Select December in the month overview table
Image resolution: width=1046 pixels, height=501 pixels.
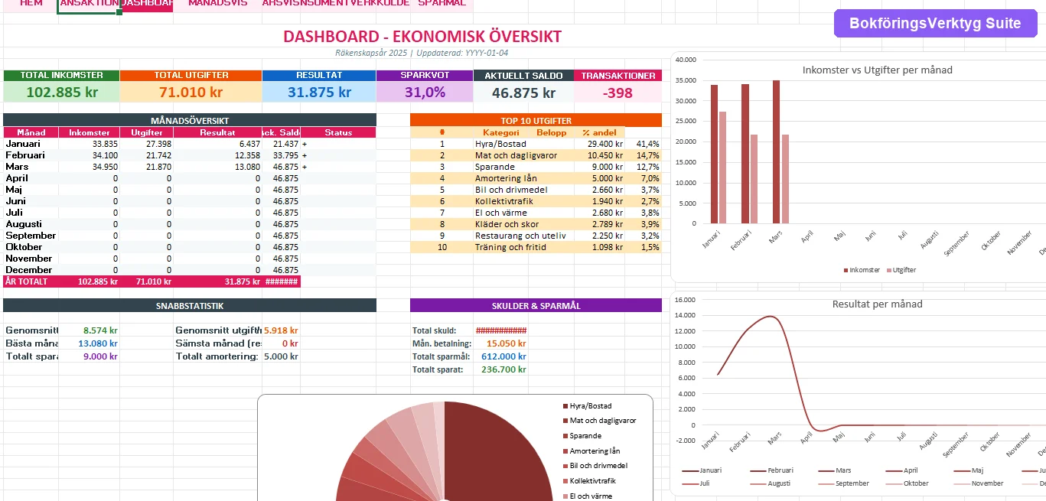(29, 269)
